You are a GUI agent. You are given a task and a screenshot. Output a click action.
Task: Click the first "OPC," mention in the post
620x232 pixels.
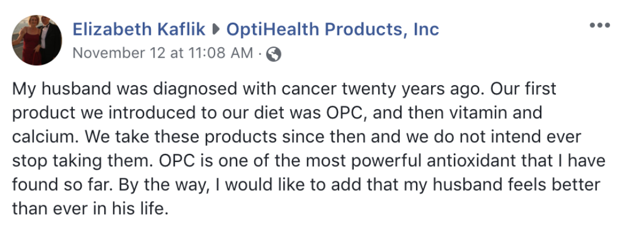coord(347,114)
